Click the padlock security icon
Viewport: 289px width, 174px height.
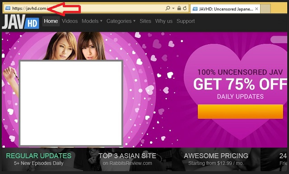tap(179, 8)
